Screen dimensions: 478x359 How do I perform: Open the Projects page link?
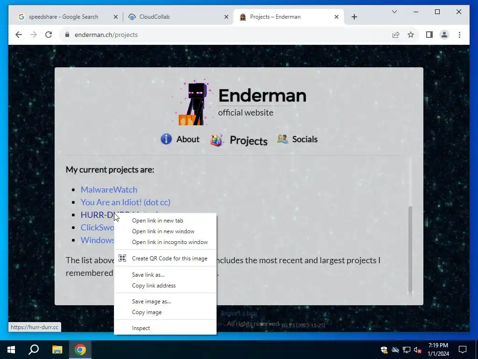click(x=248, y=141)
